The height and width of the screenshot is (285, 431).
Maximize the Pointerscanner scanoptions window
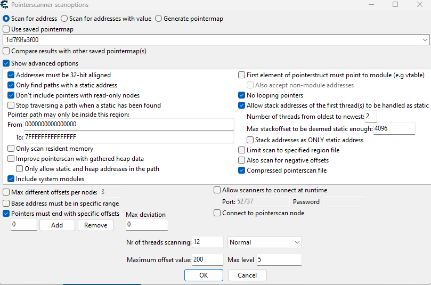pyautogui.click(x=395, y=4)
